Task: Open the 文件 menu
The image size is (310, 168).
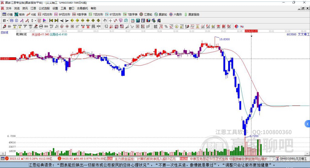Action: click(8, 8)
